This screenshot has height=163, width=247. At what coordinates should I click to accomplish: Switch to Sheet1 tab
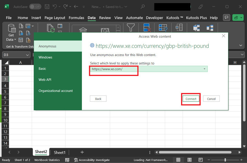click(x=59, y=152)
